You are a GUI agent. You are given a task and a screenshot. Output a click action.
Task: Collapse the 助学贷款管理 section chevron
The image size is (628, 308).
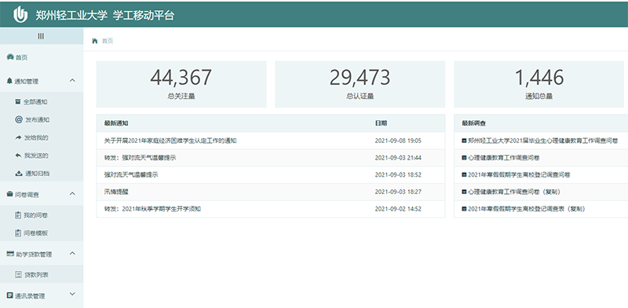click(x=72, y=254)
